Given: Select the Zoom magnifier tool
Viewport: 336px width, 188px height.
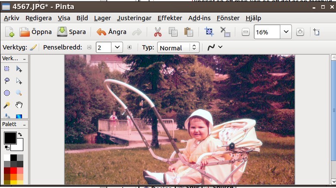Looking at the screenshot, I should 19,93.
